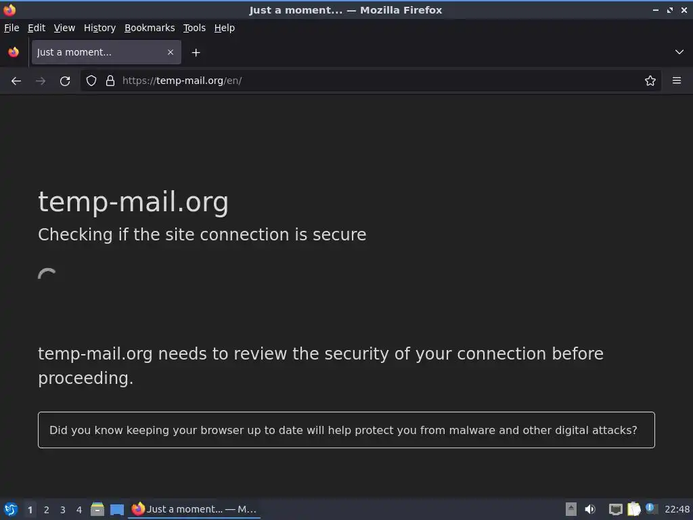693x520 pixels.
Task: Open the History menu
Action: pos(100,28)
